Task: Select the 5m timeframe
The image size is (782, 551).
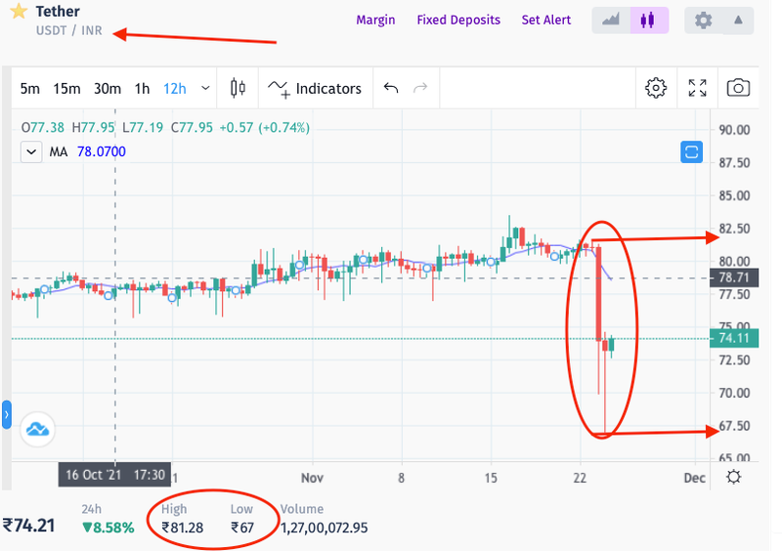Action: 30,89
